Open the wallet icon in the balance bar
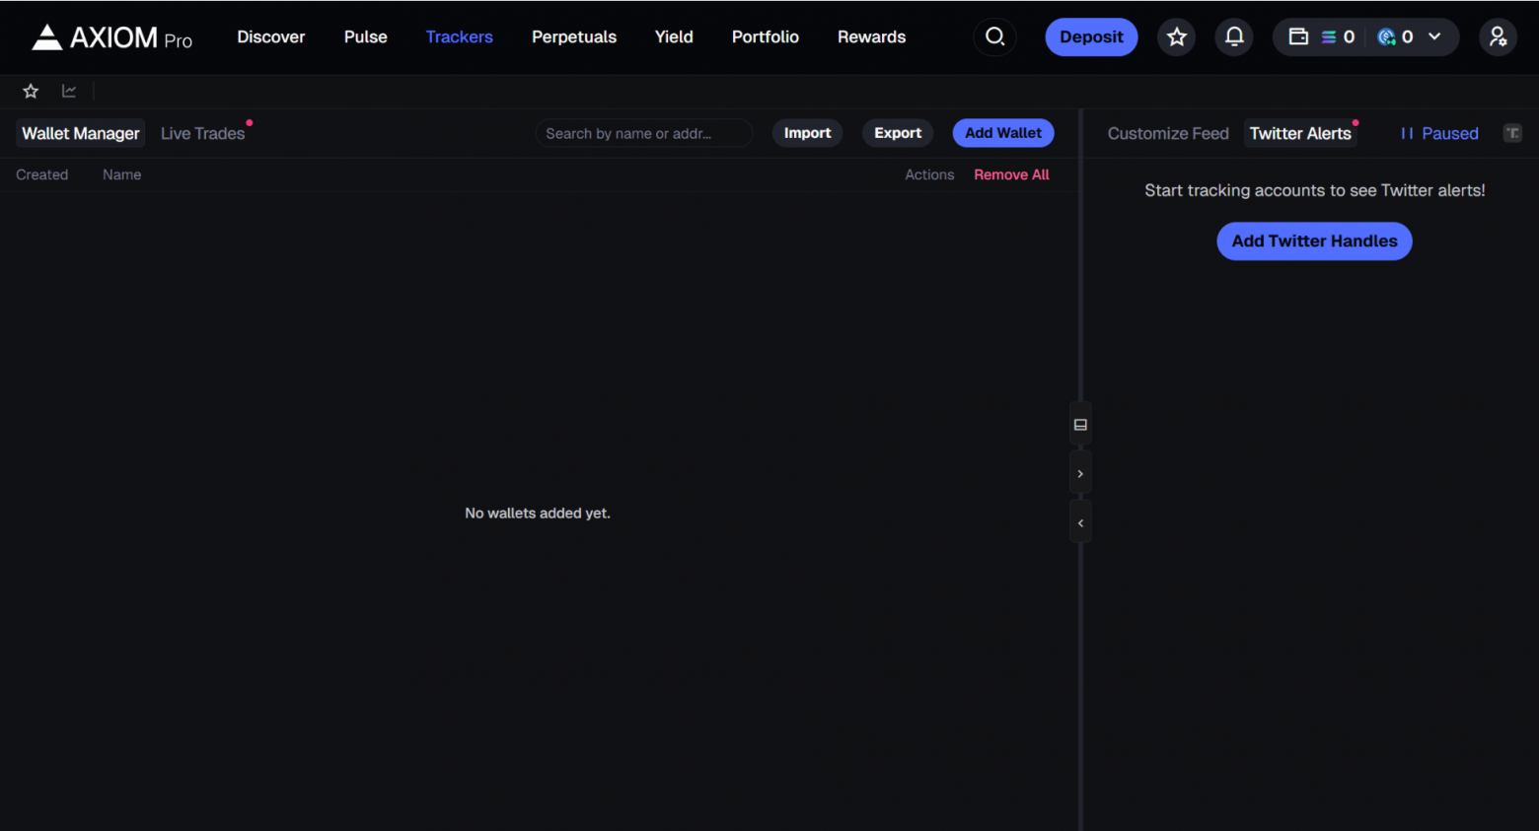 click(1298, 36)
